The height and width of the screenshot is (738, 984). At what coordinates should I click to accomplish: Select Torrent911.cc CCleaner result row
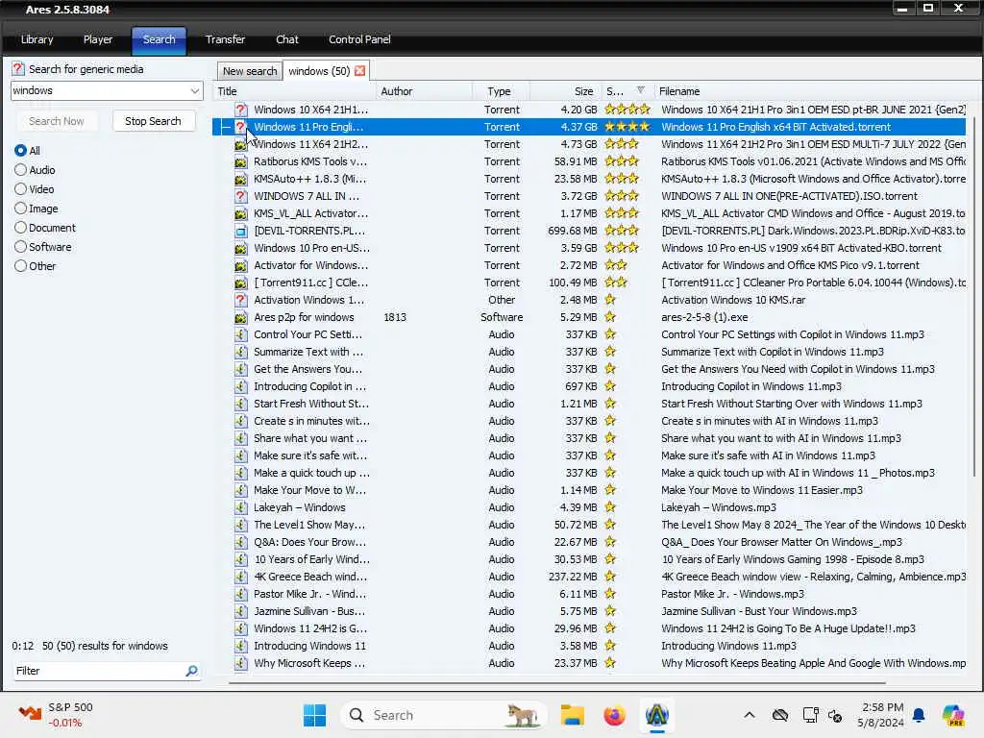click(590, 283)
